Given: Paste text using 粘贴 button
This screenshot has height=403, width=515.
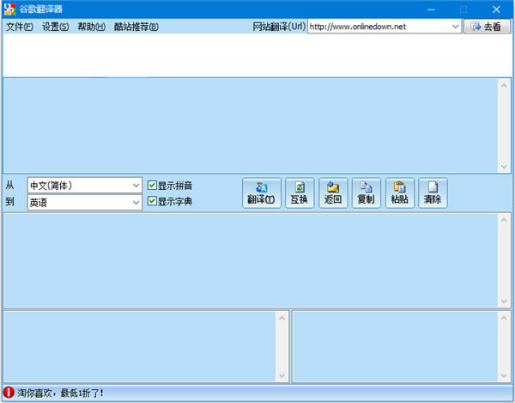Looking at the screenshot, I should pos(399,193).
